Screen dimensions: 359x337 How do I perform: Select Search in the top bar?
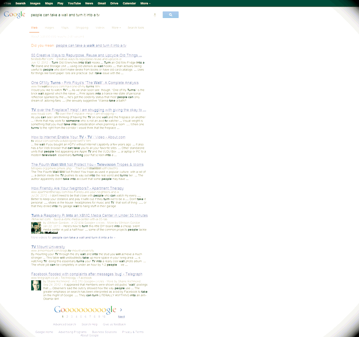point(20,4)
